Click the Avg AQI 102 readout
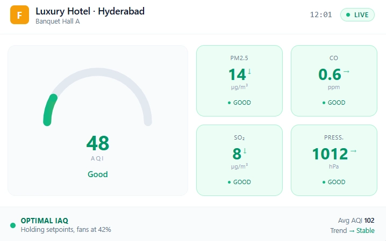Viewport: 386px width, 241px height. click(x=356, y=221)
